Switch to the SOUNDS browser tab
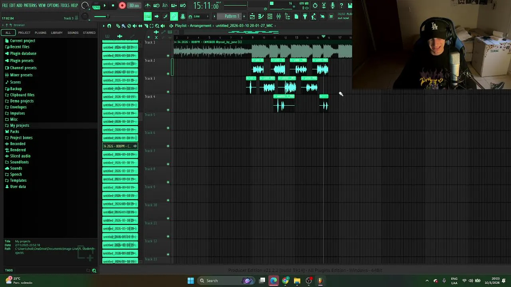 click(x=73, y=33)
